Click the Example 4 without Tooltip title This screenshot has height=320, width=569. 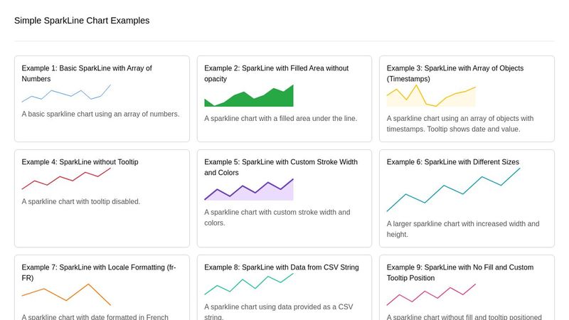coord(80,162)
